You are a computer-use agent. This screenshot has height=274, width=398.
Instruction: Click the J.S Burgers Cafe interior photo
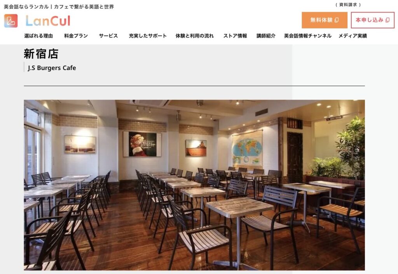pos(194,185)
